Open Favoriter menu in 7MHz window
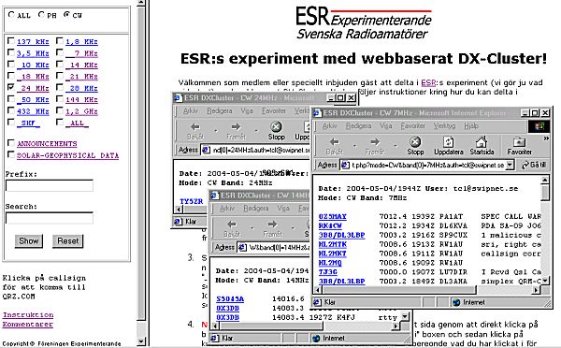The width and height of the screenshot is (561, 348). (412, 125)
